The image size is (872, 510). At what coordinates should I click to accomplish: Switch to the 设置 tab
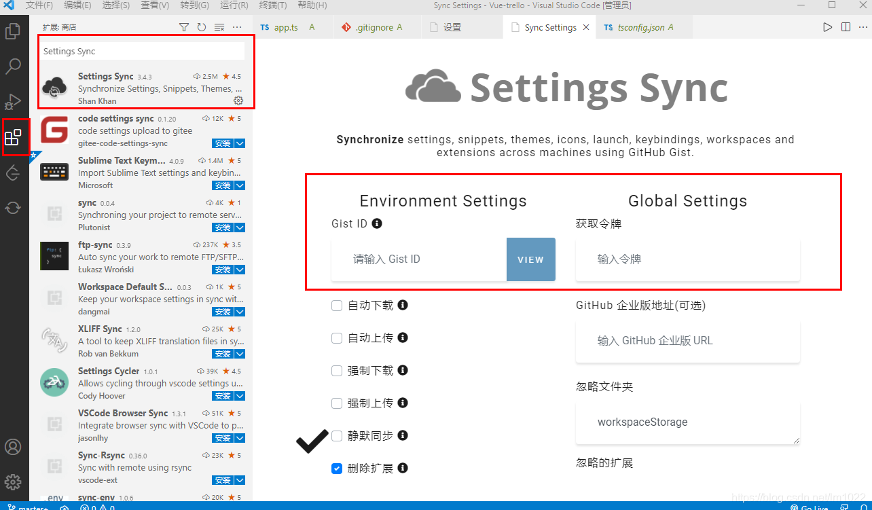coord(462,28)
